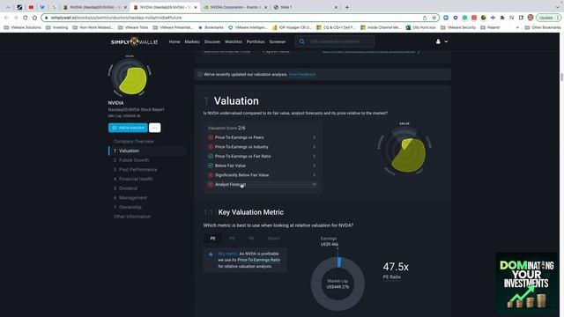Image resolution: width=564 pixels, height=317 pixels.
Task: Jump to Other Information in sidebar
Action: pyautogui.click(x=132, y=217)
